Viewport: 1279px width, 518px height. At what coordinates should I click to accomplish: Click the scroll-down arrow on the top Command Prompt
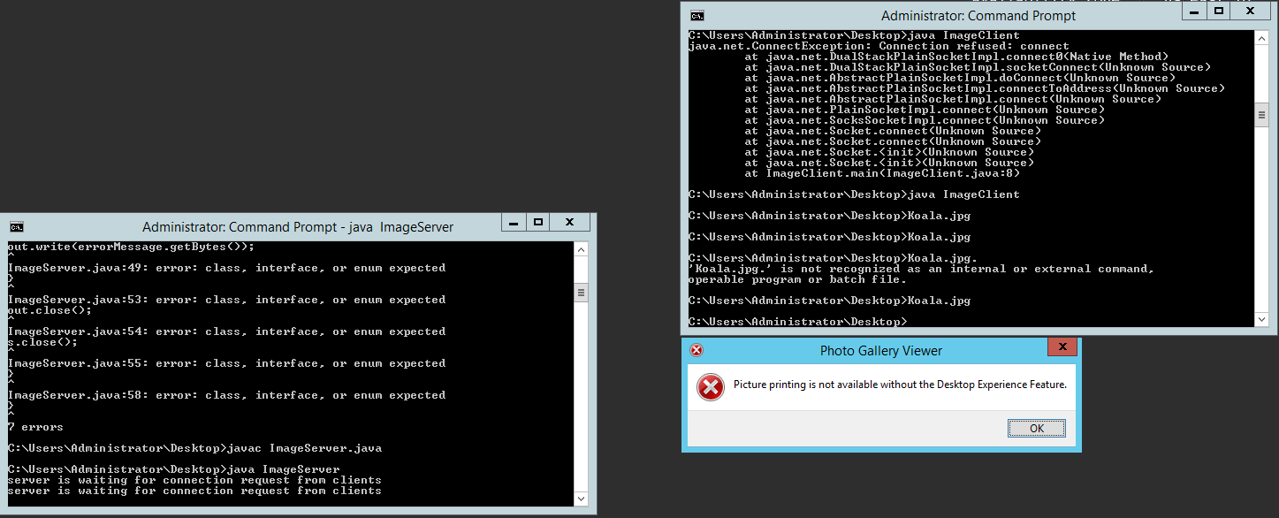point(1261,319)
